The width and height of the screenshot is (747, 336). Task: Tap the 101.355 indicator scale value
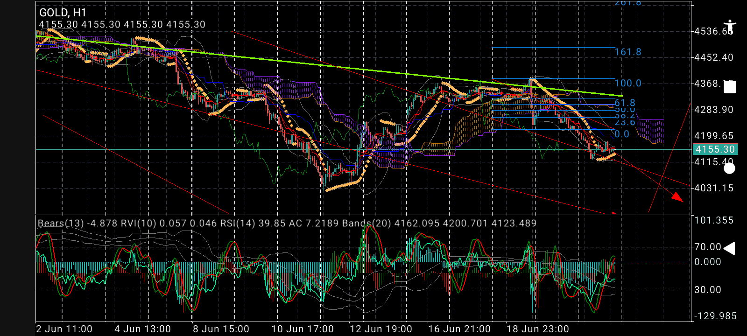(x=714, y=220)
